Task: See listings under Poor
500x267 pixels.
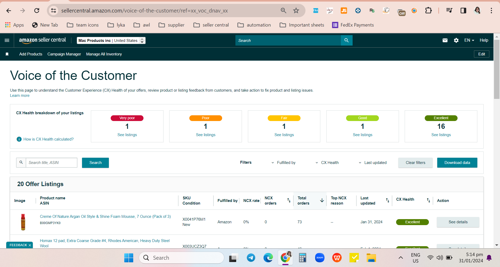Action: 206,135
